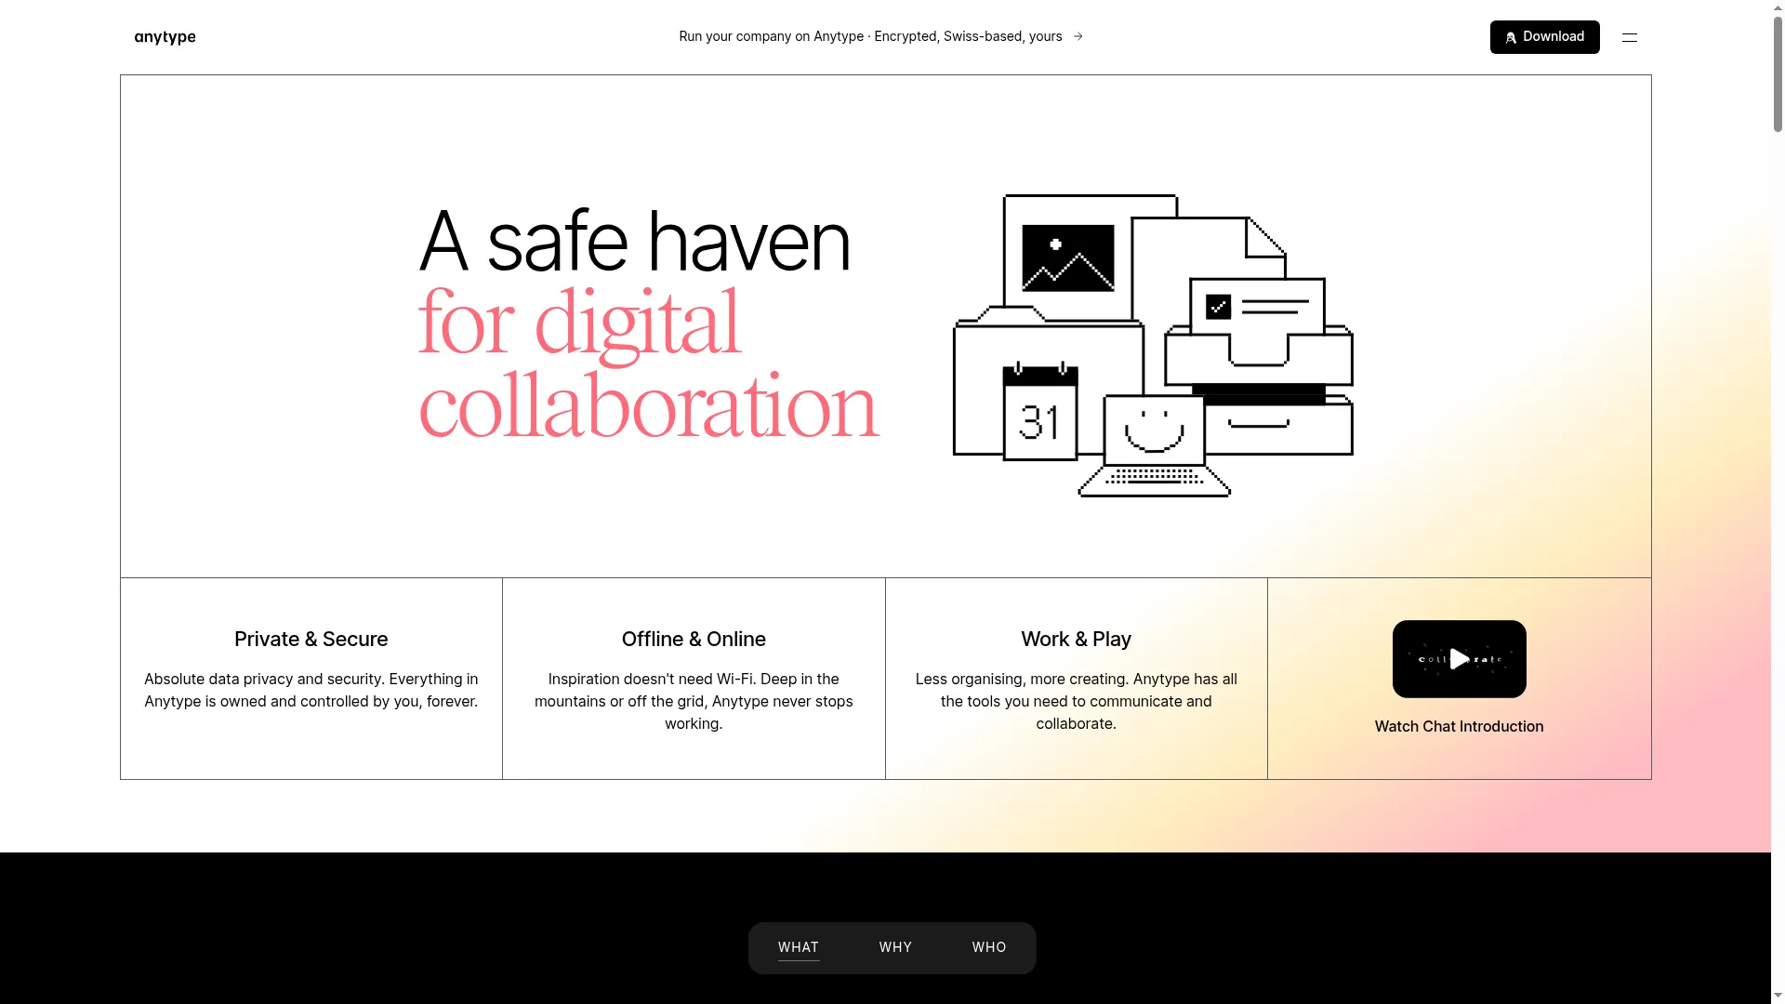Click the arrow after the company banner
The image size is (1785, 1004).
click(x=1078, y=36)
